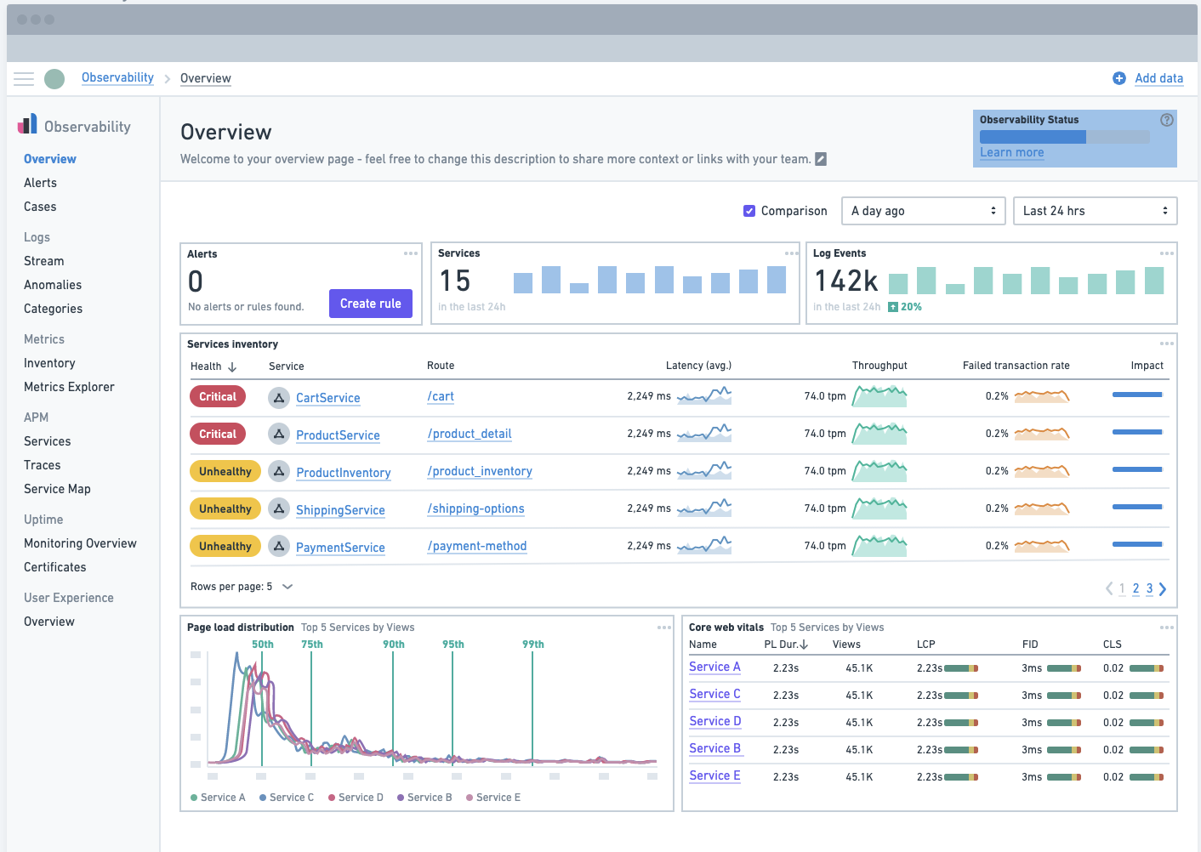
Task: Navigate to Service Map in sidebar
Action: [x=57, y=489]
